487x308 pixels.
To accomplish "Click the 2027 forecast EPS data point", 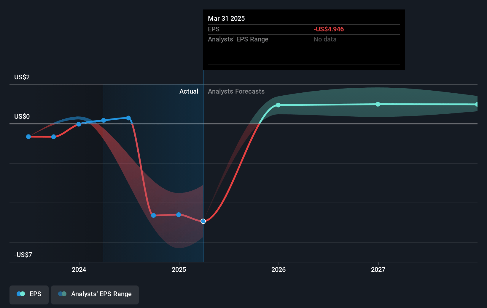I will (378, 104).
